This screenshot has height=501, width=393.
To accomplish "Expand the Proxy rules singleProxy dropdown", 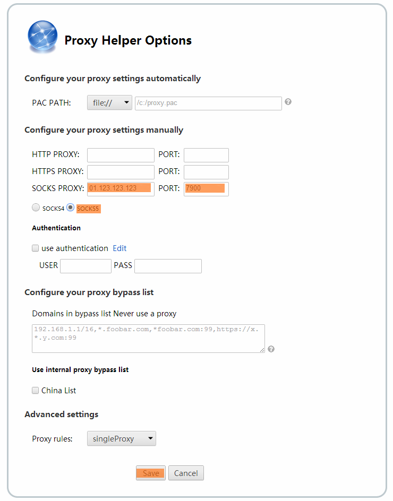I will pyautogui.click(x=121, y=439).
